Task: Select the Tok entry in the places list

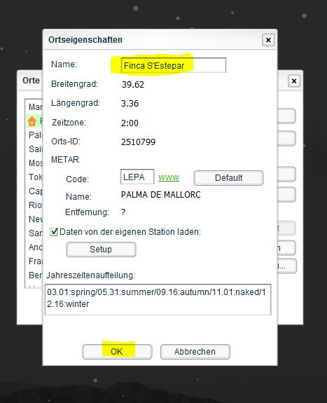Action: (36, 177)
